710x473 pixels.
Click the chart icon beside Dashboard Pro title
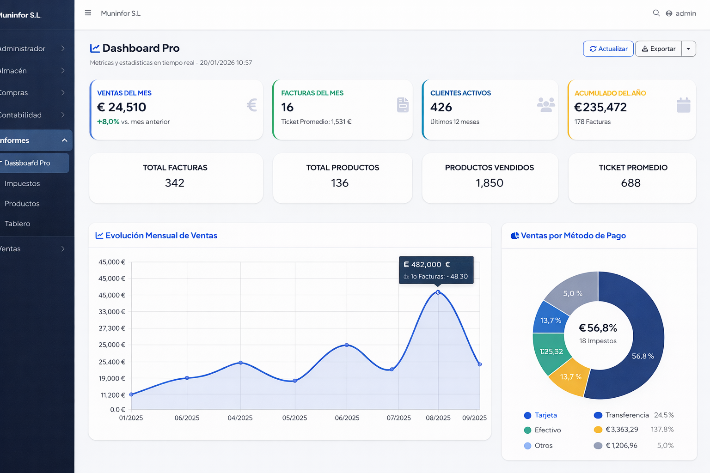95,48
